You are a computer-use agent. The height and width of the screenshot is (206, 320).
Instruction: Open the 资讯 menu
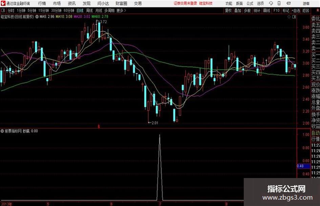(72, 3)
